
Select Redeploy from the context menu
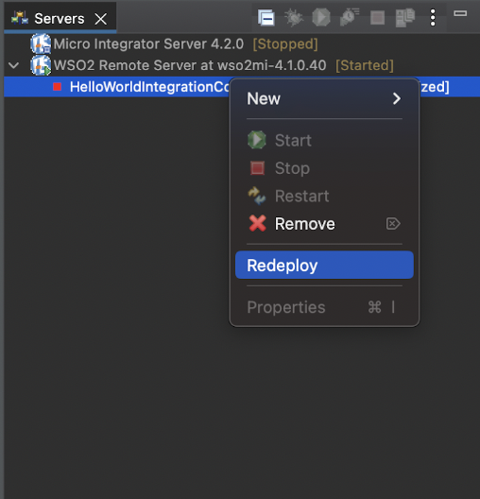pos(324,265)
